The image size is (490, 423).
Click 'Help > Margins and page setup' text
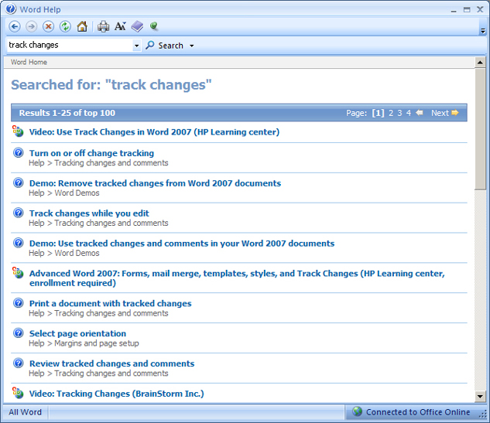tap(84, 343)
